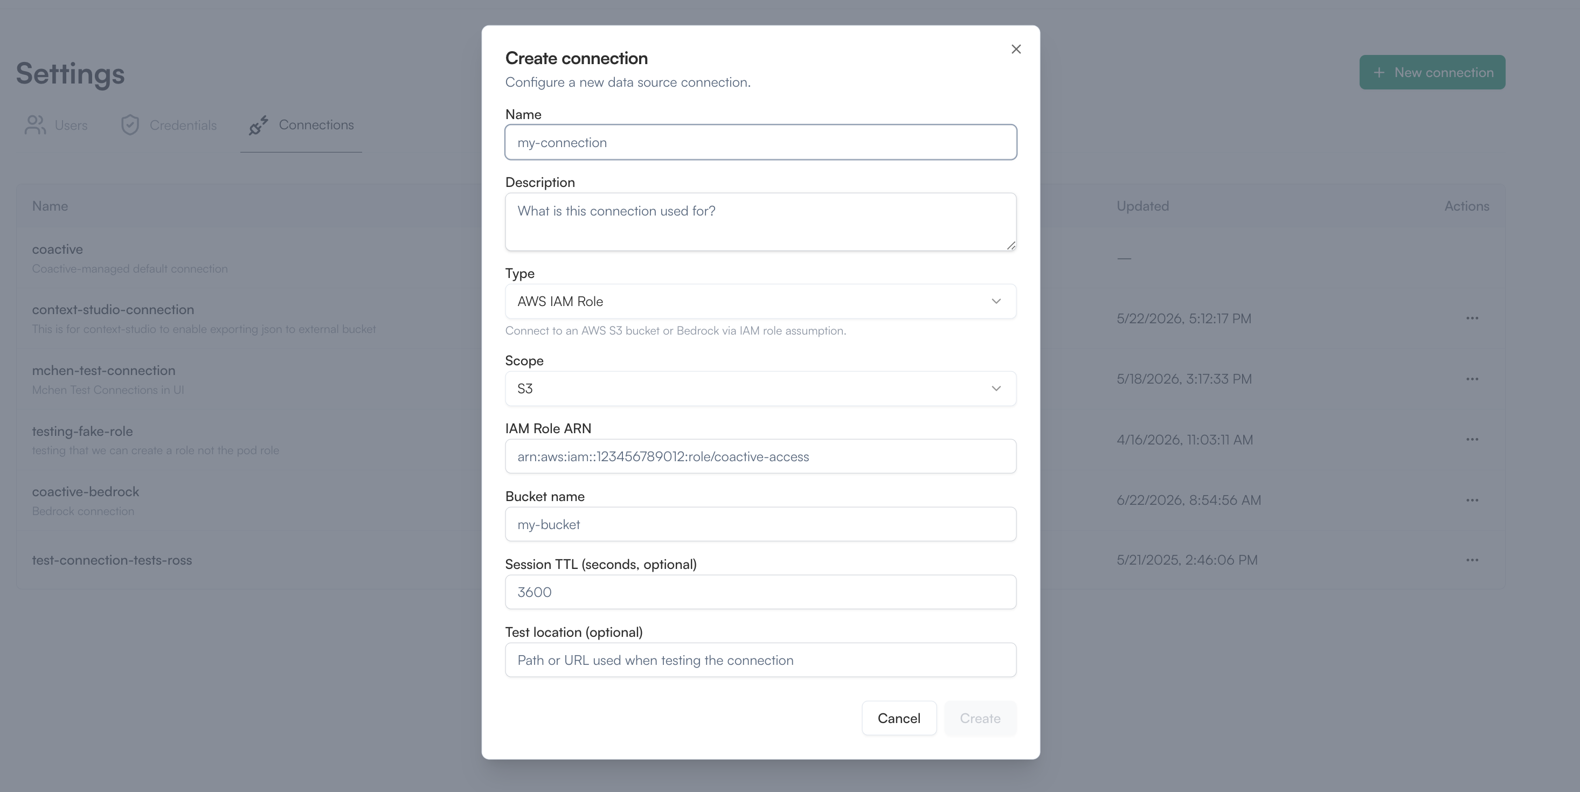The height and width of the screenshot is (792, 1580).
Task: Click the Bucket name field
Action: click(760, 524)
